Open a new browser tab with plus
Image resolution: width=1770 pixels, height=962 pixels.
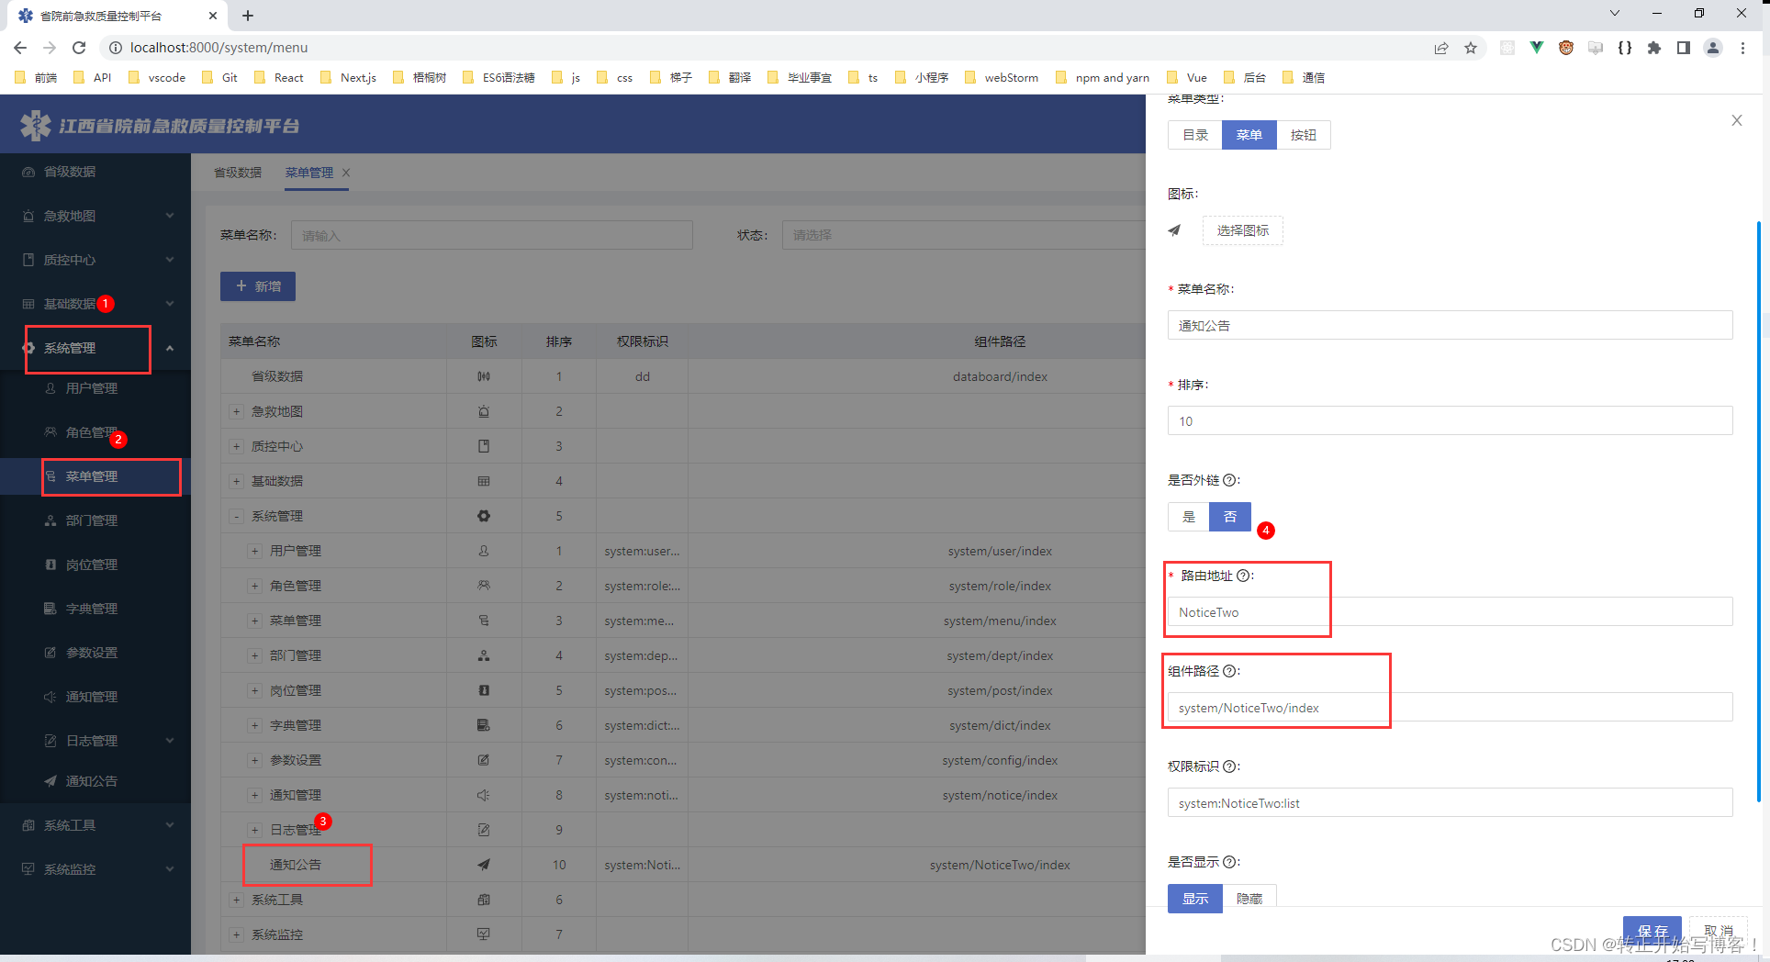(248, 16)
